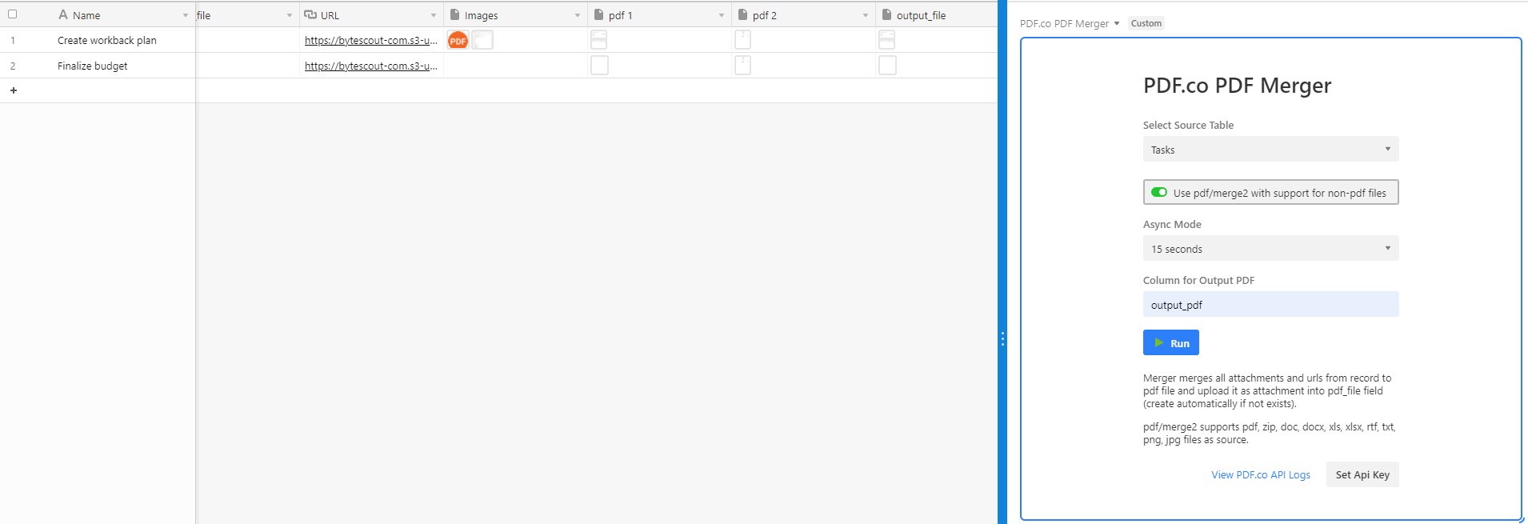
Task: Click the Run button
Action: tap(1170, 342)
